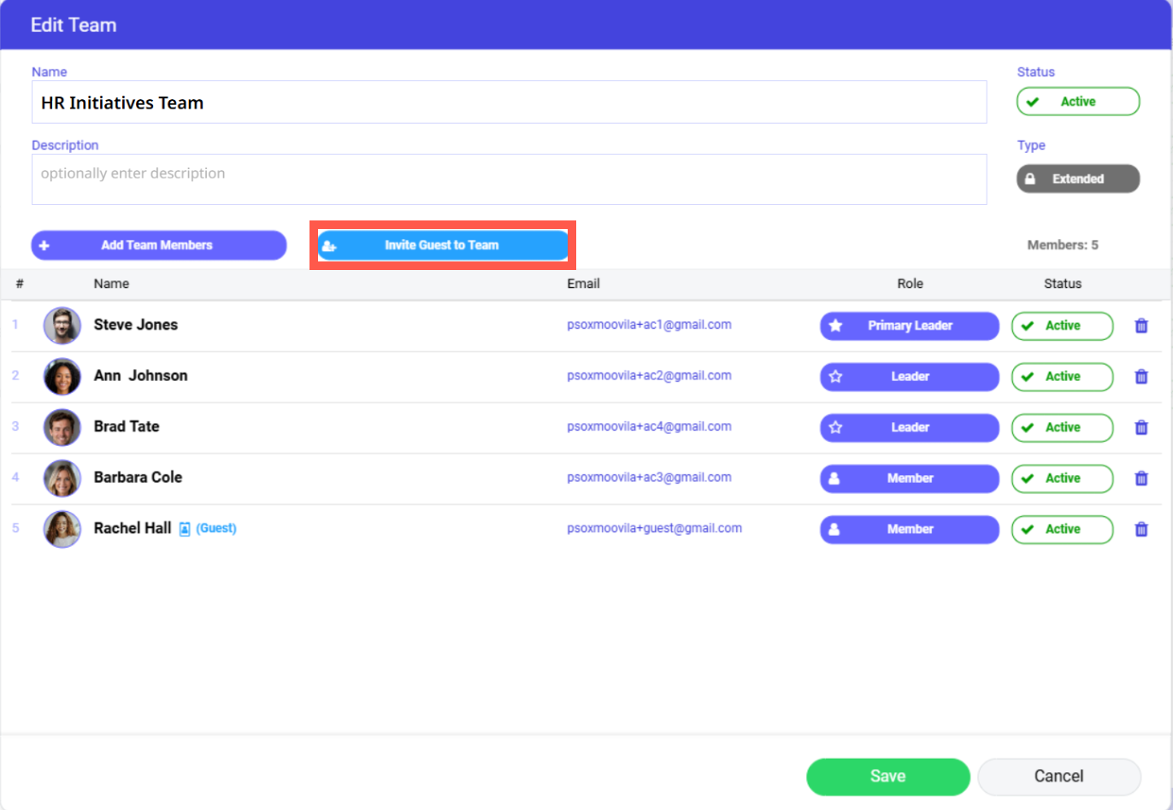
Task: Select the name Steve Jones
Action: tap(136, 325)
